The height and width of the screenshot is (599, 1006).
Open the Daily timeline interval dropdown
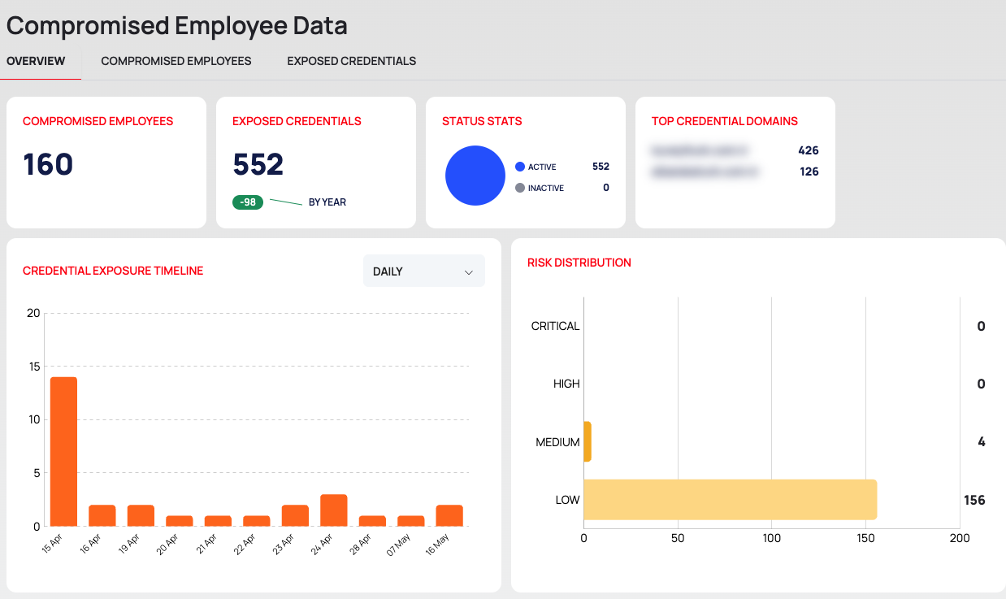(x=423, y=271)
